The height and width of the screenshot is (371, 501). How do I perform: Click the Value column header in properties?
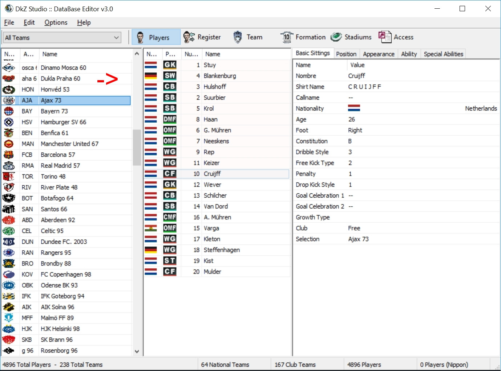coord(423,65)
